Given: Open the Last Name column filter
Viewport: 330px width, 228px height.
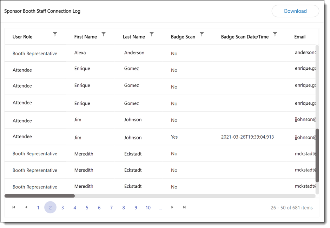Looking at the screenshot, I should tap(152, 34).
